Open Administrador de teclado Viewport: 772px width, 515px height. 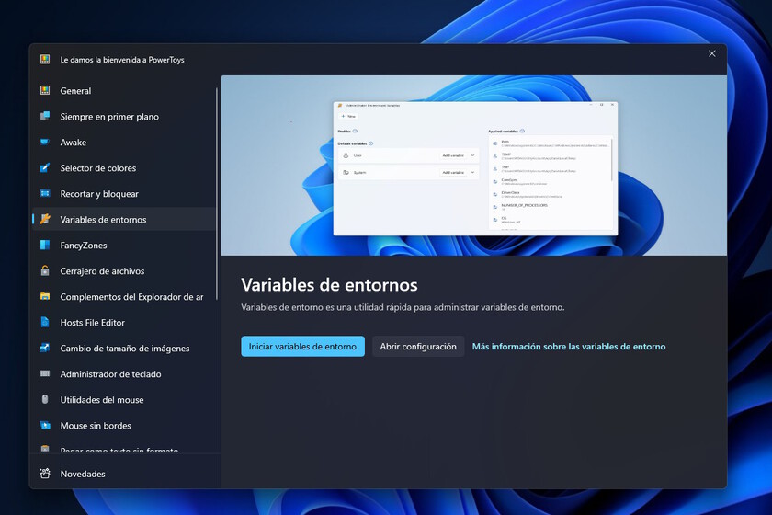point(123,374)
